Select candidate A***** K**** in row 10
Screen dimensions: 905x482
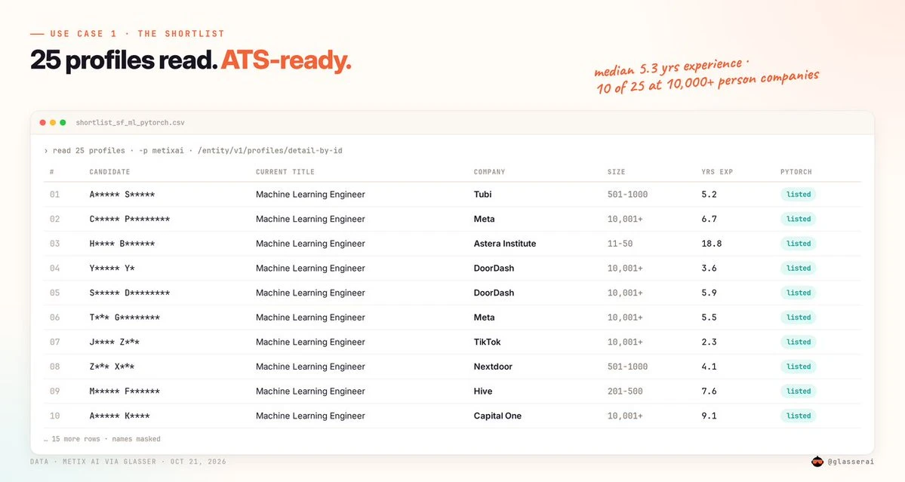pyautogui.click(x=119, y=416)
